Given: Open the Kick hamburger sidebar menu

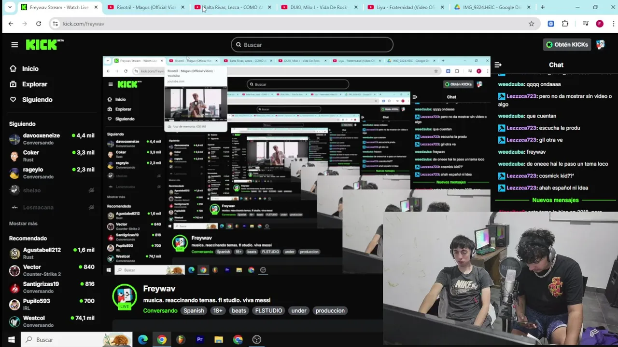Looking at the screenshot, I should pyautogui.click(x=14, y=45).
